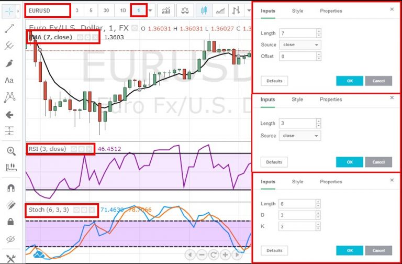
Task: Remove the RSI indicator
Action: (x=89, y=149)
